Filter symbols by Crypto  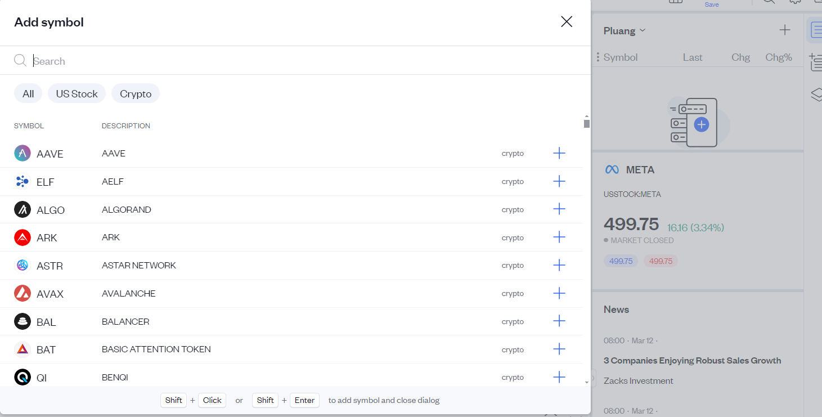pos(135,93)
